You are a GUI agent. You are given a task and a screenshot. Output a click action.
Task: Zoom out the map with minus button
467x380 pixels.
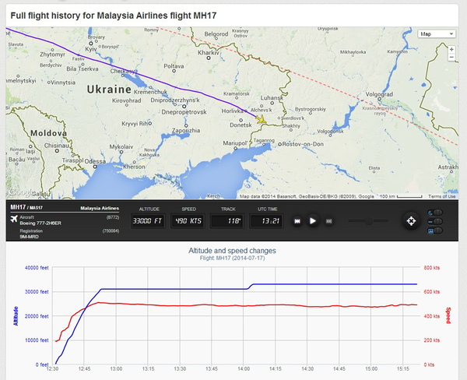[451, 57]
